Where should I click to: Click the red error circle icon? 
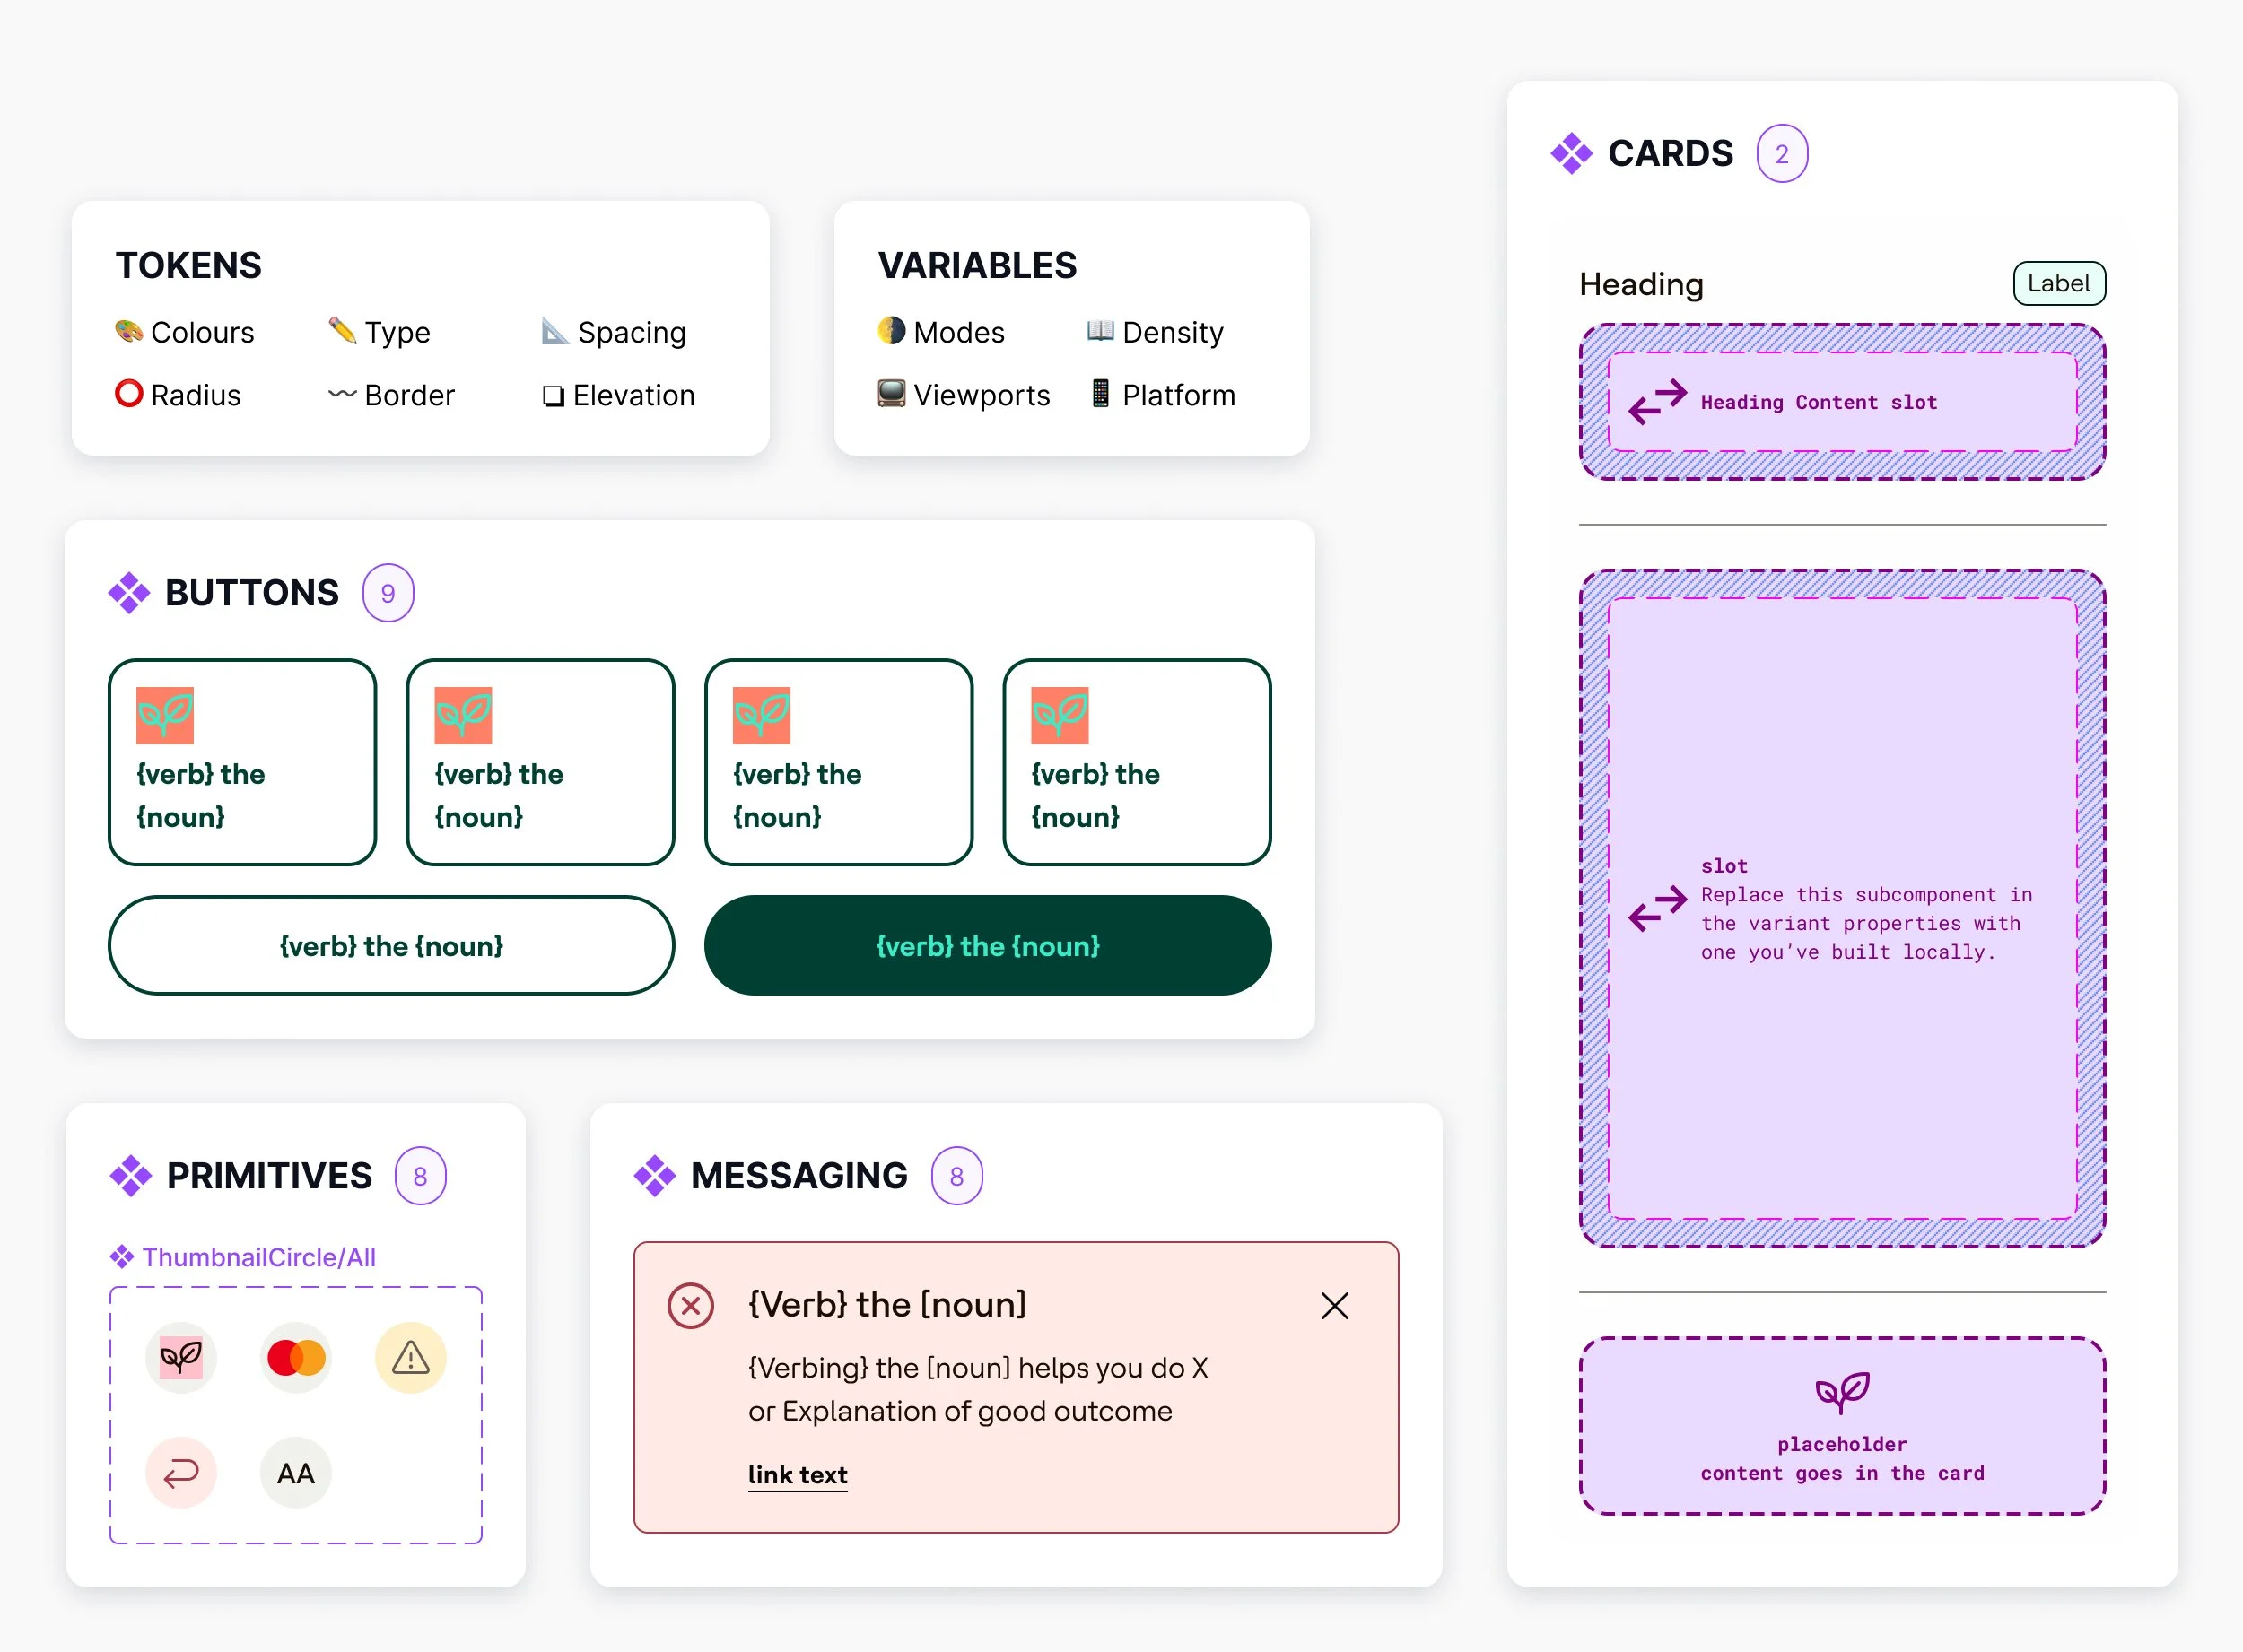[690, 1305]
